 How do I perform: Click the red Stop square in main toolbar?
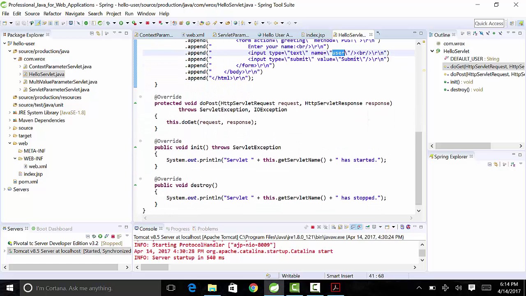coord(147,23)
